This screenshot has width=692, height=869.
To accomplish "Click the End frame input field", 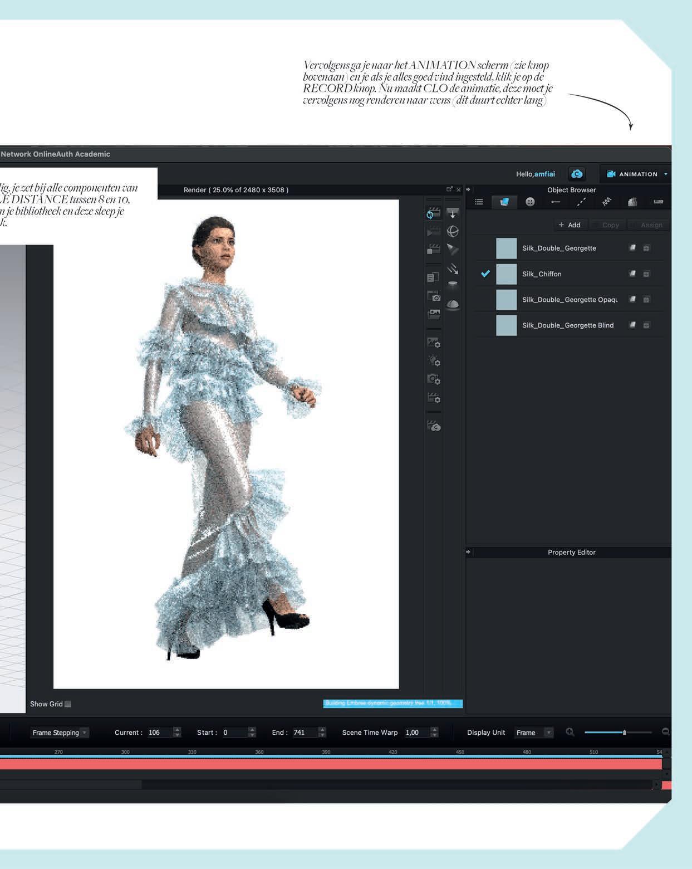I will 304,733.
